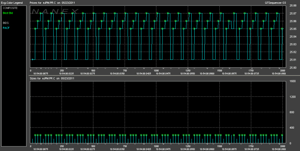This screenshot has height=151, width=300.
Task: Select the 25.81 price axis label
Action: [x=293, y=60]
